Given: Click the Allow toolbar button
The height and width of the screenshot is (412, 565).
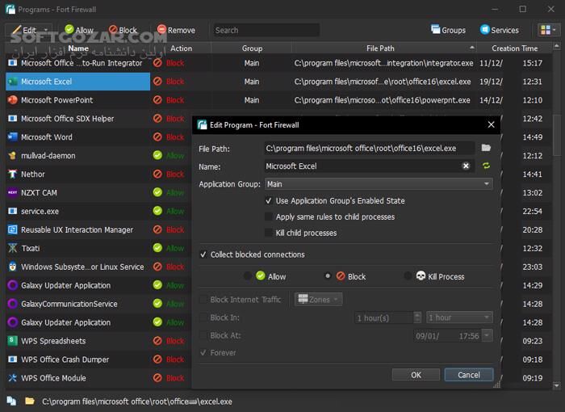Looking at the screenshot, I should [79, 31].
